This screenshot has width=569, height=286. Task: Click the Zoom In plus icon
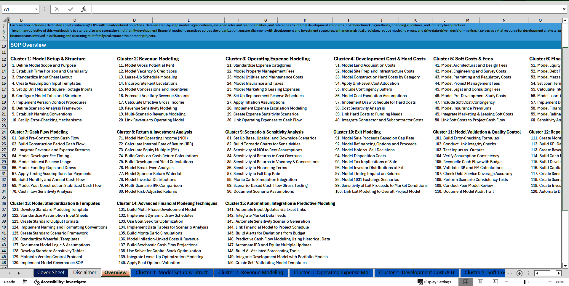(x=550, y=282)
